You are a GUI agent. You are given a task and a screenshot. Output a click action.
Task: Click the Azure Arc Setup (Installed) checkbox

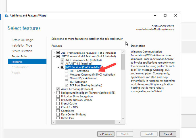point(58,89)
